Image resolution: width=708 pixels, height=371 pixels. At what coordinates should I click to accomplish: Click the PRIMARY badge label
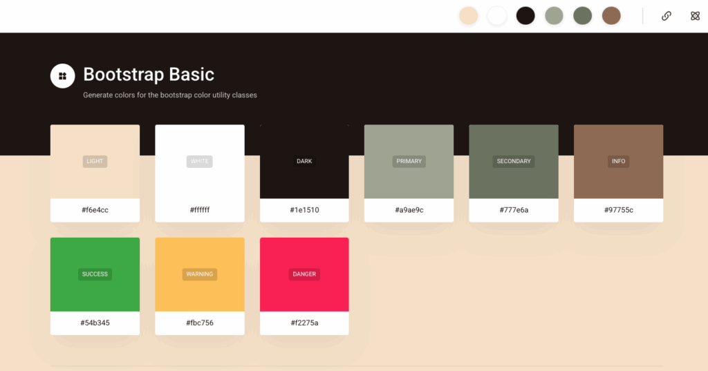tap(409, 161)
